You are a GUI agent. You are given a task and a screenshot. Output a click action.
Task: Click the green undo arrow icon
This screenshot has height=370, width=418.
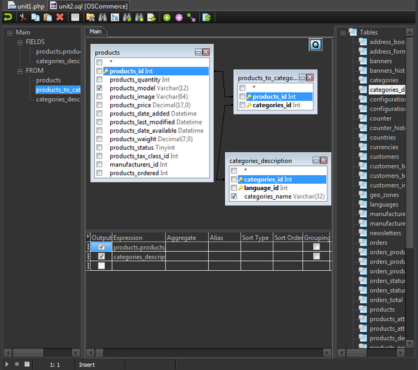pos(8,18)
